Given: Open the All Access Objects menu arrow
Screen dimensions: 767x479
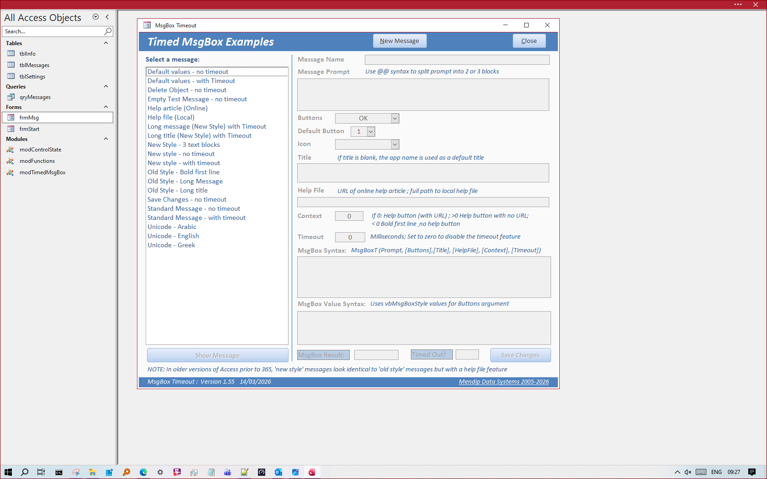Looking at the screenshot, I should tap(95, 17).
